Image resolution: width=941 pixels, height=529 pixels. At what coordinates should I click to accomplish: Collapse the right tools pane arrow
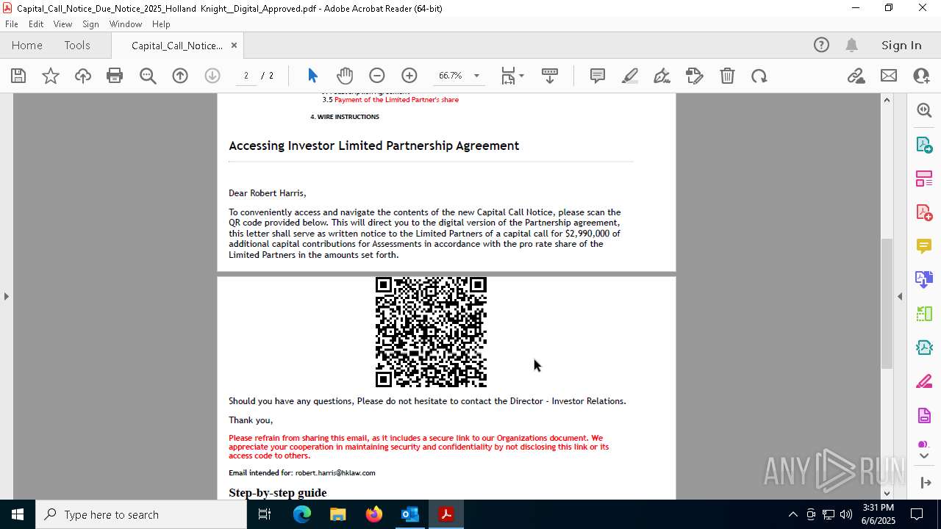point(900,296)
